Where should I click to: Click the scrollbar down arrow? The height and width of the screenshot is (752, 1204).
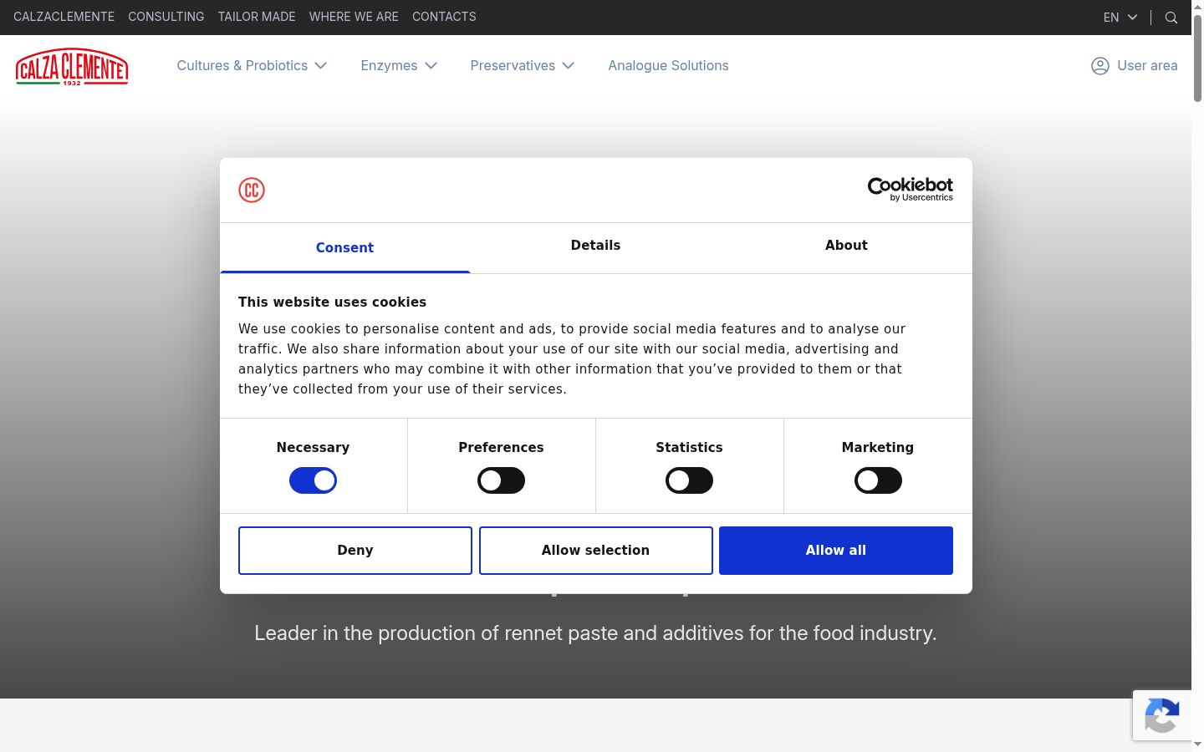pyautogui.click(x=1197, y=744)
